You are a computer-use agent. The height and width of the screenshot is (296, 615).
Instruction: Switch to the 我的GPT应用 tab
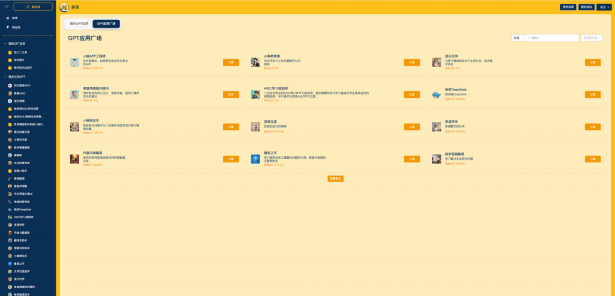click(x=79, y=24)
